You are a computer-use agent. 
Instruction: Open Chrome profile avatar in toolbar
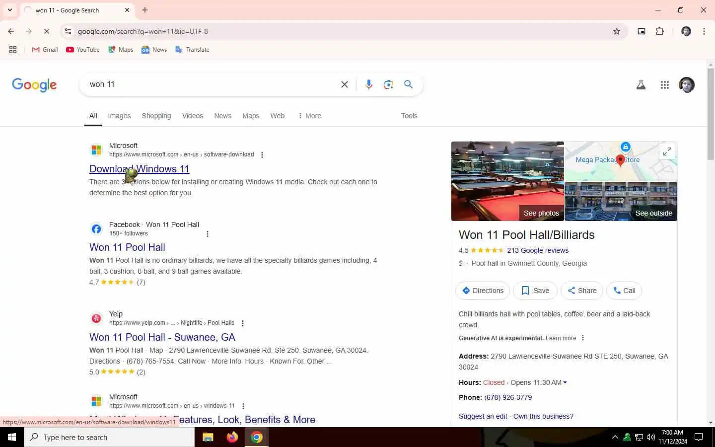point(686,31)
